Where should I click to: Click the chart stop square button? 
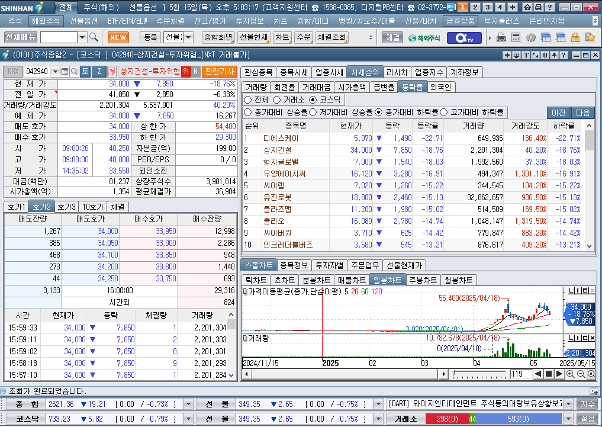coord(549,374)
